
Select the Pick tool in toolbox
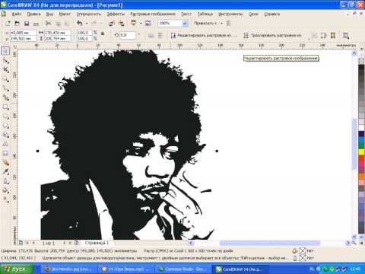click(5, 51)
